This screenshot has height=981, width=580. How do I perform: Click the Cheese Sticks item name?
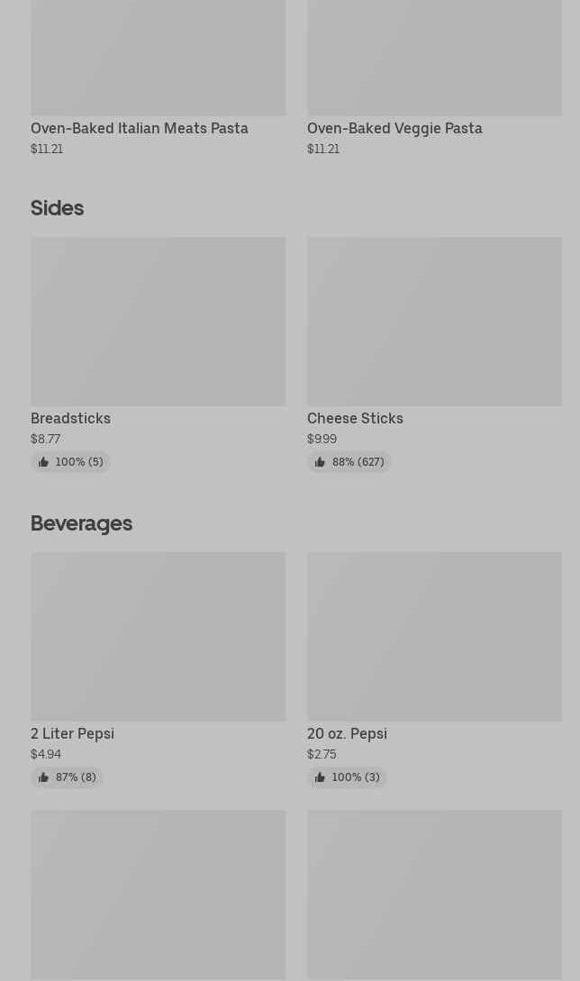click(x=355, y=418)
